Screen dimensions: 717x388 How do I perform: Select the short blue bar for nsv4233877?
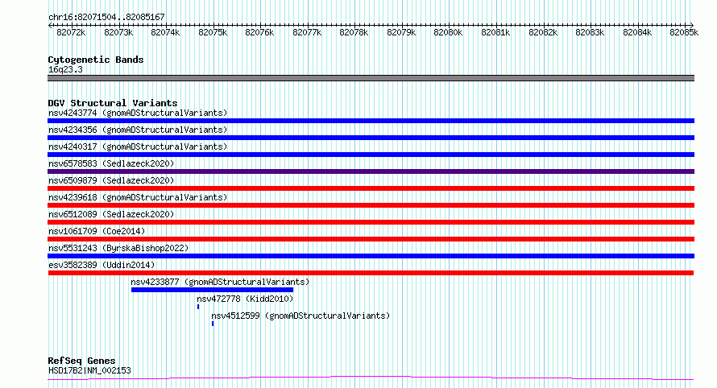pos(212,290)
